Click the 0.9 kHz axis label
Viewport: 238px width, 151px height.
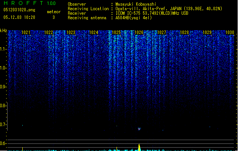click(3, 87)
